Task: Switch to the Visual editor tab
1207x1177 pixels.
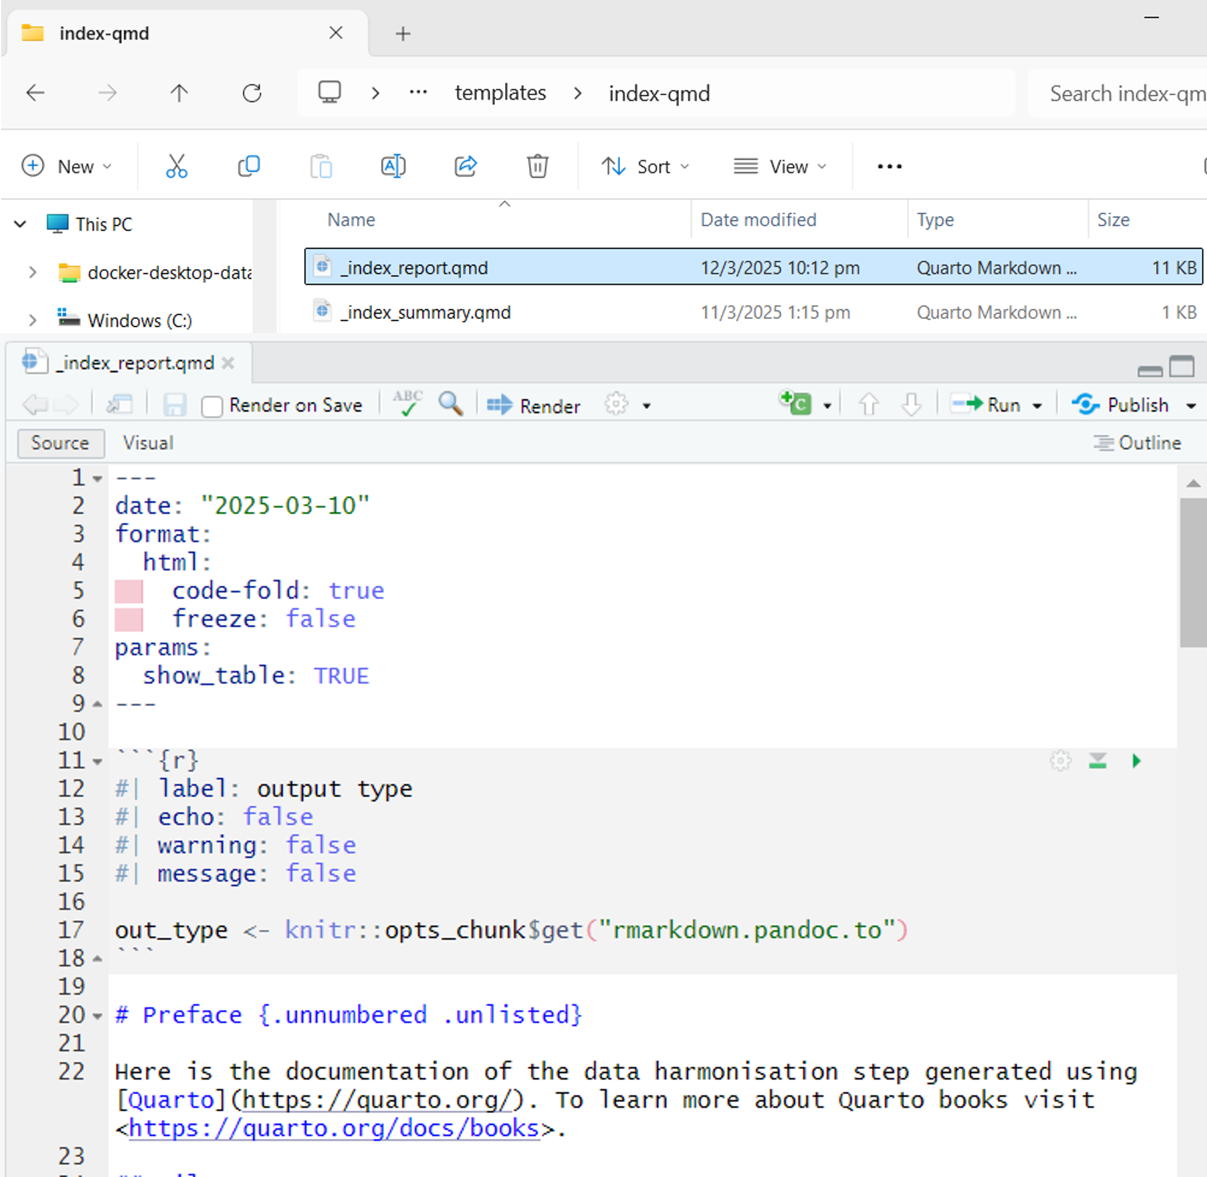Action: point(147,443)
